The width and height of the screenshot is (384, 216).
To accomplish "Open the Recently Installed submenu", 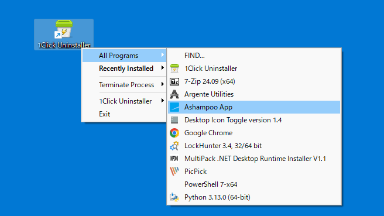I will pyautogui.click(x=125, y=68).
